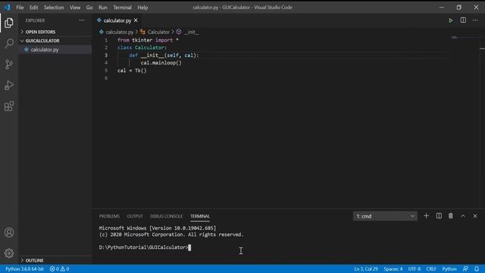
Task: Close the calculator.py editor tab
Action: (136, 20)
